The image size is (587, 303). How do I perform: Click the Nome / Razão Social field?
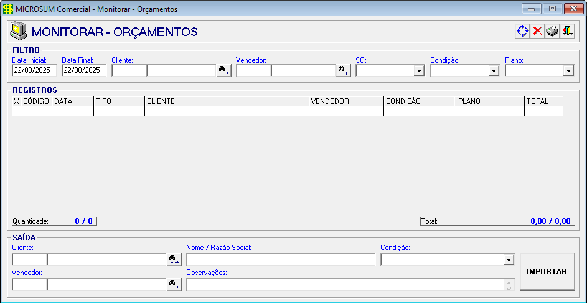[x=280, y=259]
